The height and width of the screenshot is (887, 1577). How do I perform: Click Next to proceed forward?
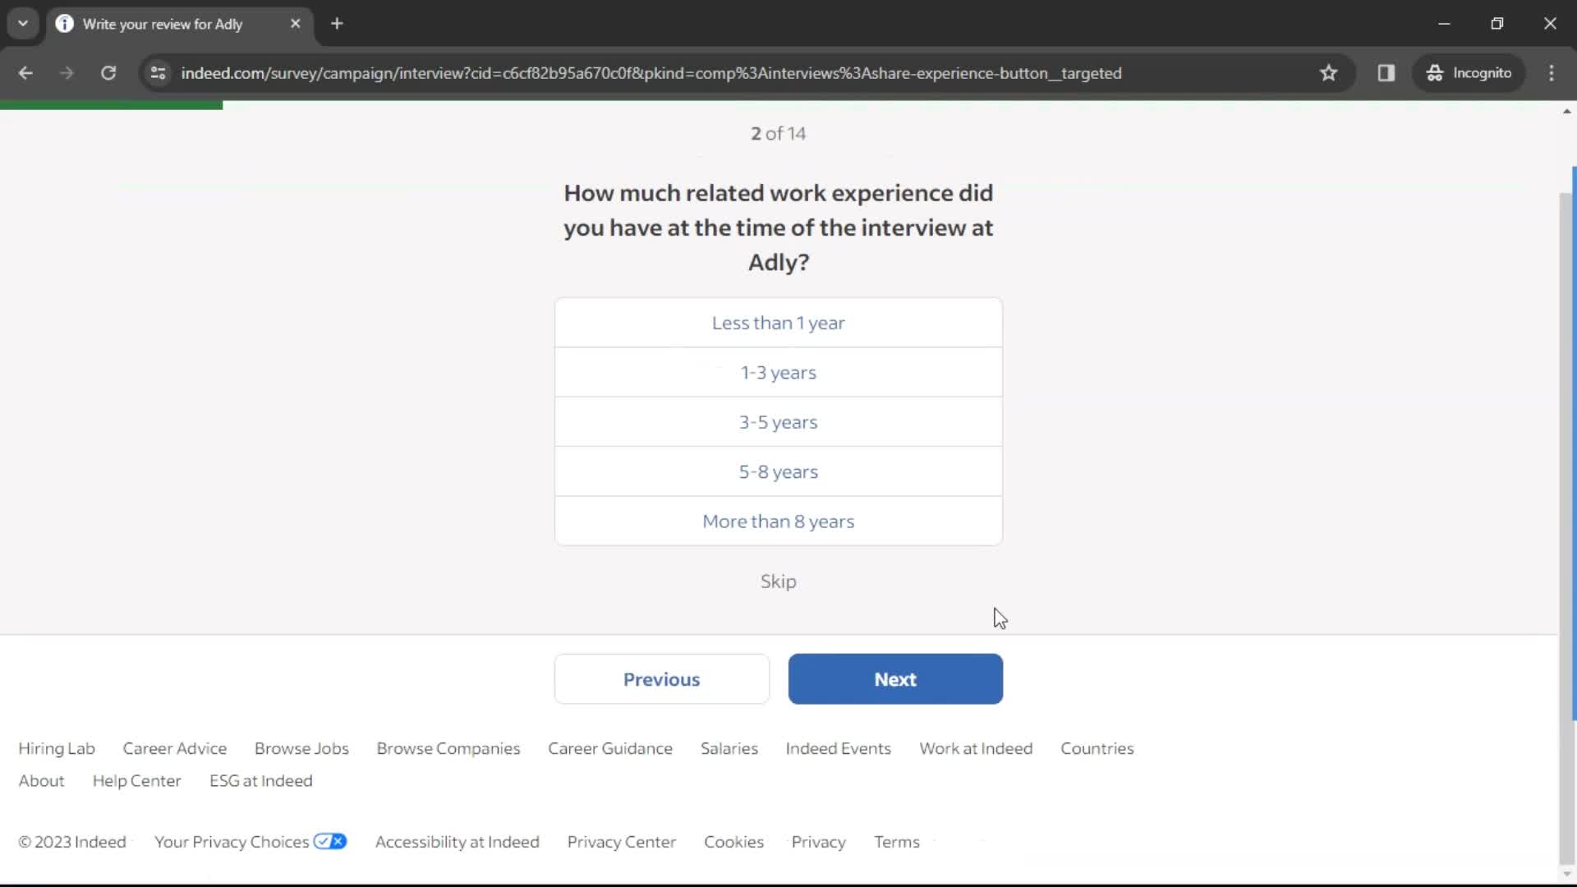(x=894, y=679)
